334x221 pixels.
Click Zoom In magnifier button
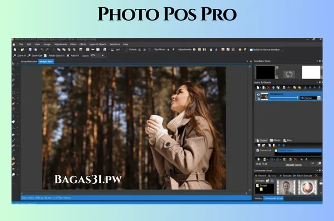tap(19, 56)
